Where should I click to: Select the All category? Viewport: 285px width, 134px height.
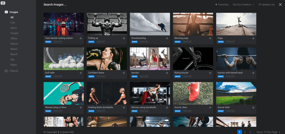[x=12, y=17]
